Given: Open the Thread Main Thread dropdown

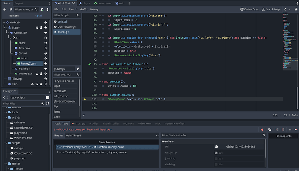Looking at the screenshot, I should (x=112, y=136).
